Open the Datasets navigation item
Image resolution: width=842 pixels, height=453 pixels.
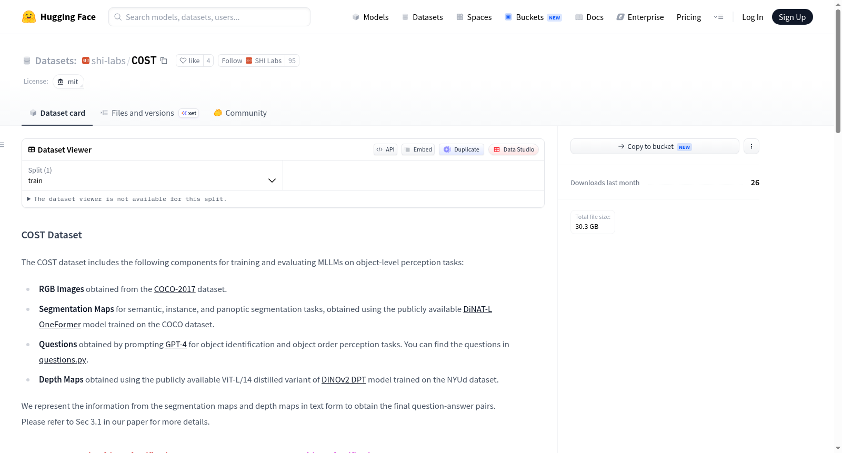[x=422, y=17]
